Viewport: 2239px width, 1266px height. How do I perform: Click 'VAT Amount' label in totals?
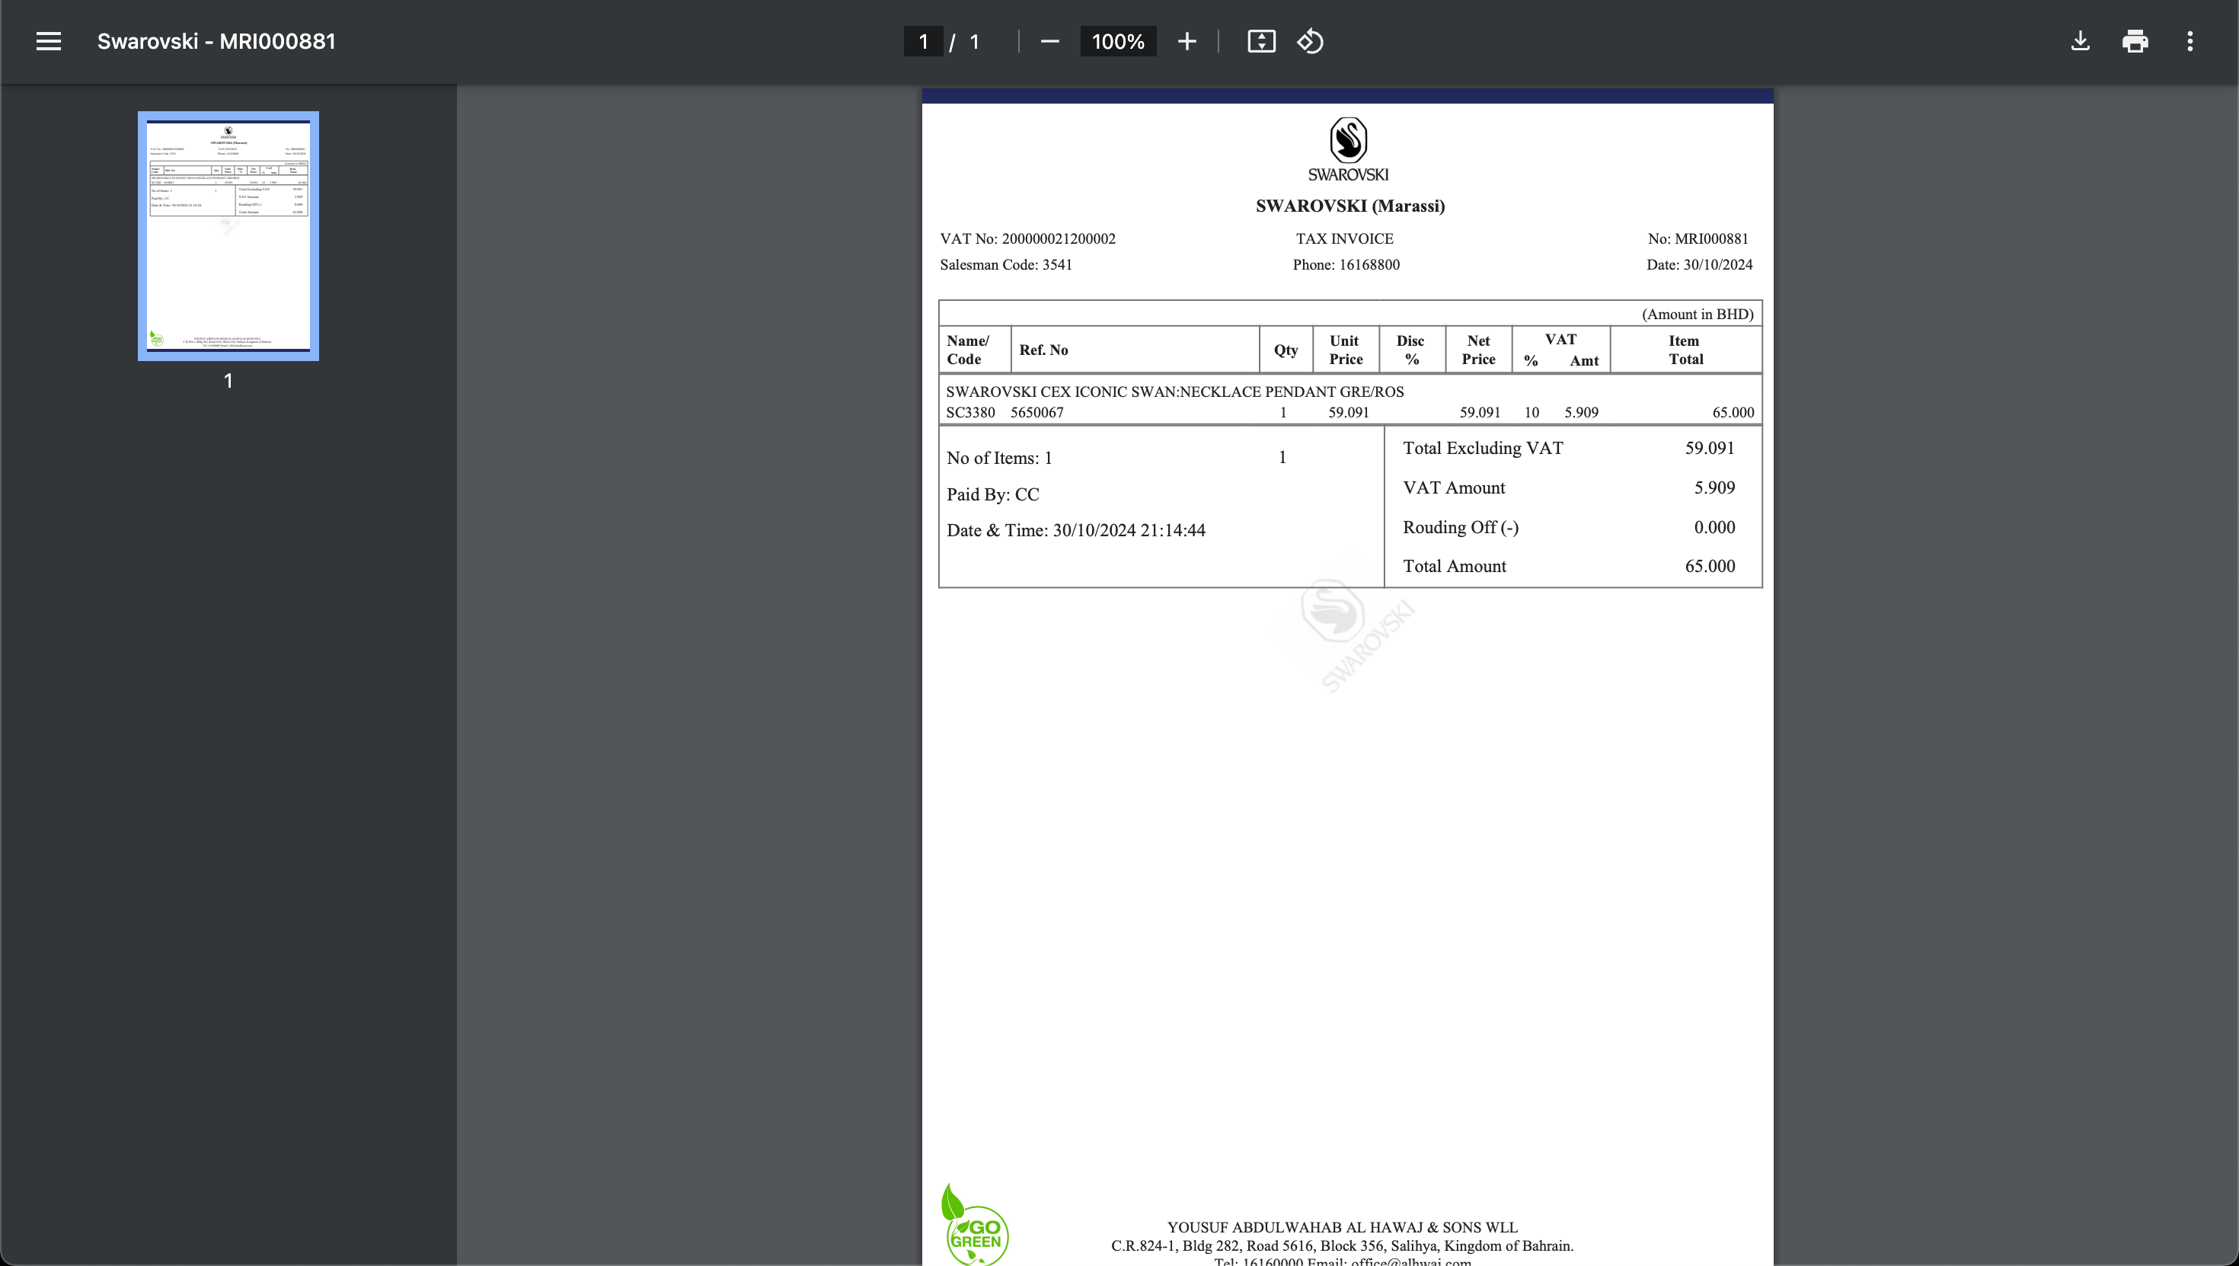click(x=1454, y=488)
